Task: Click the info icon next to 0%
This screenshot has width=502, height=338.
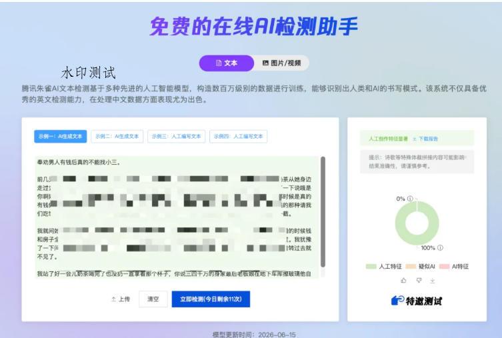Action: [410, 199]
